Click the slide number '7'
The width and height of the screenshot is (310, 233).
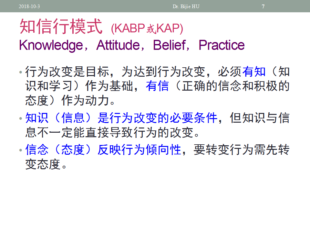(x=263, y=6)
